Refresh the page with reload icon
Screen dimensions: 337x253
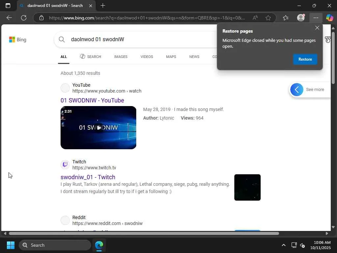24,18
